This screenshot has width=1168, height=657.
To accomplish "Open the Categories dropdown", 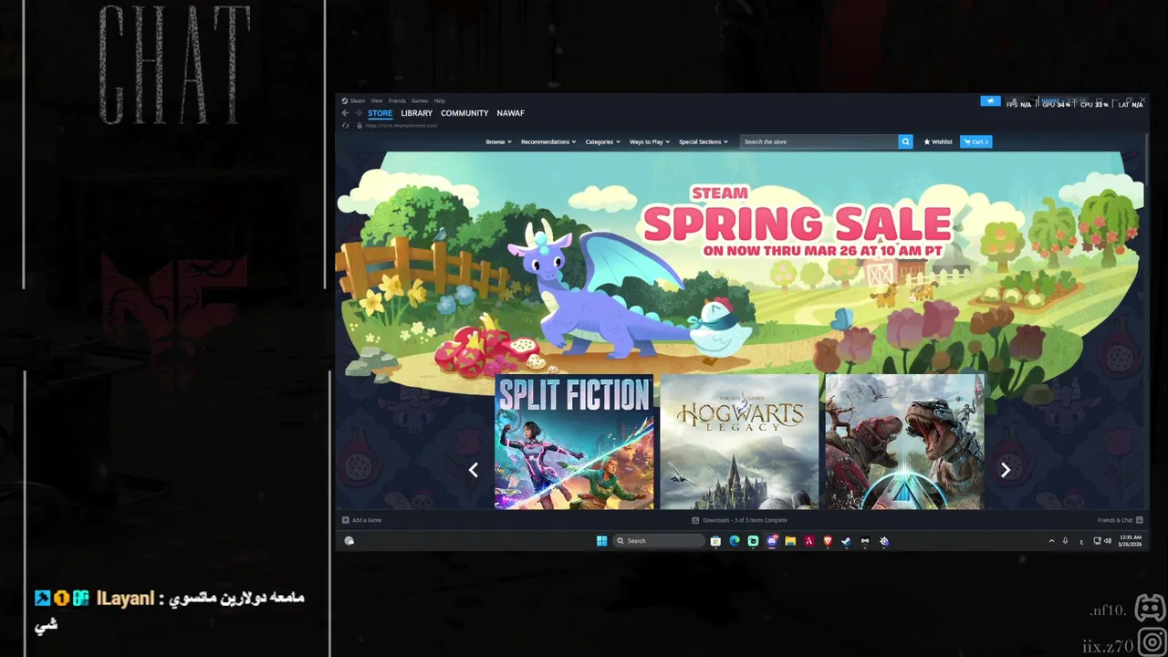I will click(x=602, y=141).
